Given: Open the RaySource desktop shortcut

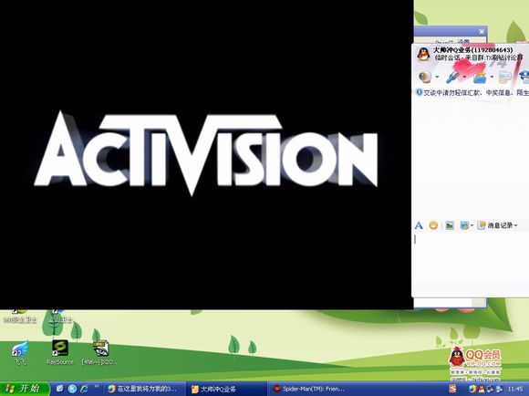Looking at the screenshot, I should coord(60,353).
